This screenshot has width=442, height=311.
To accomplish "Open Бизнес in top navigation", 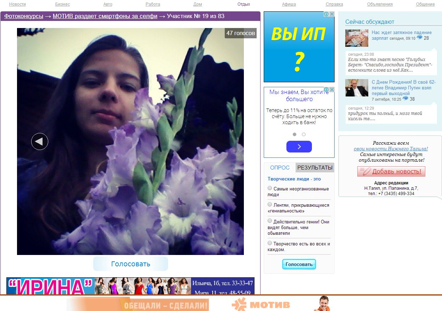I will 62,4.
